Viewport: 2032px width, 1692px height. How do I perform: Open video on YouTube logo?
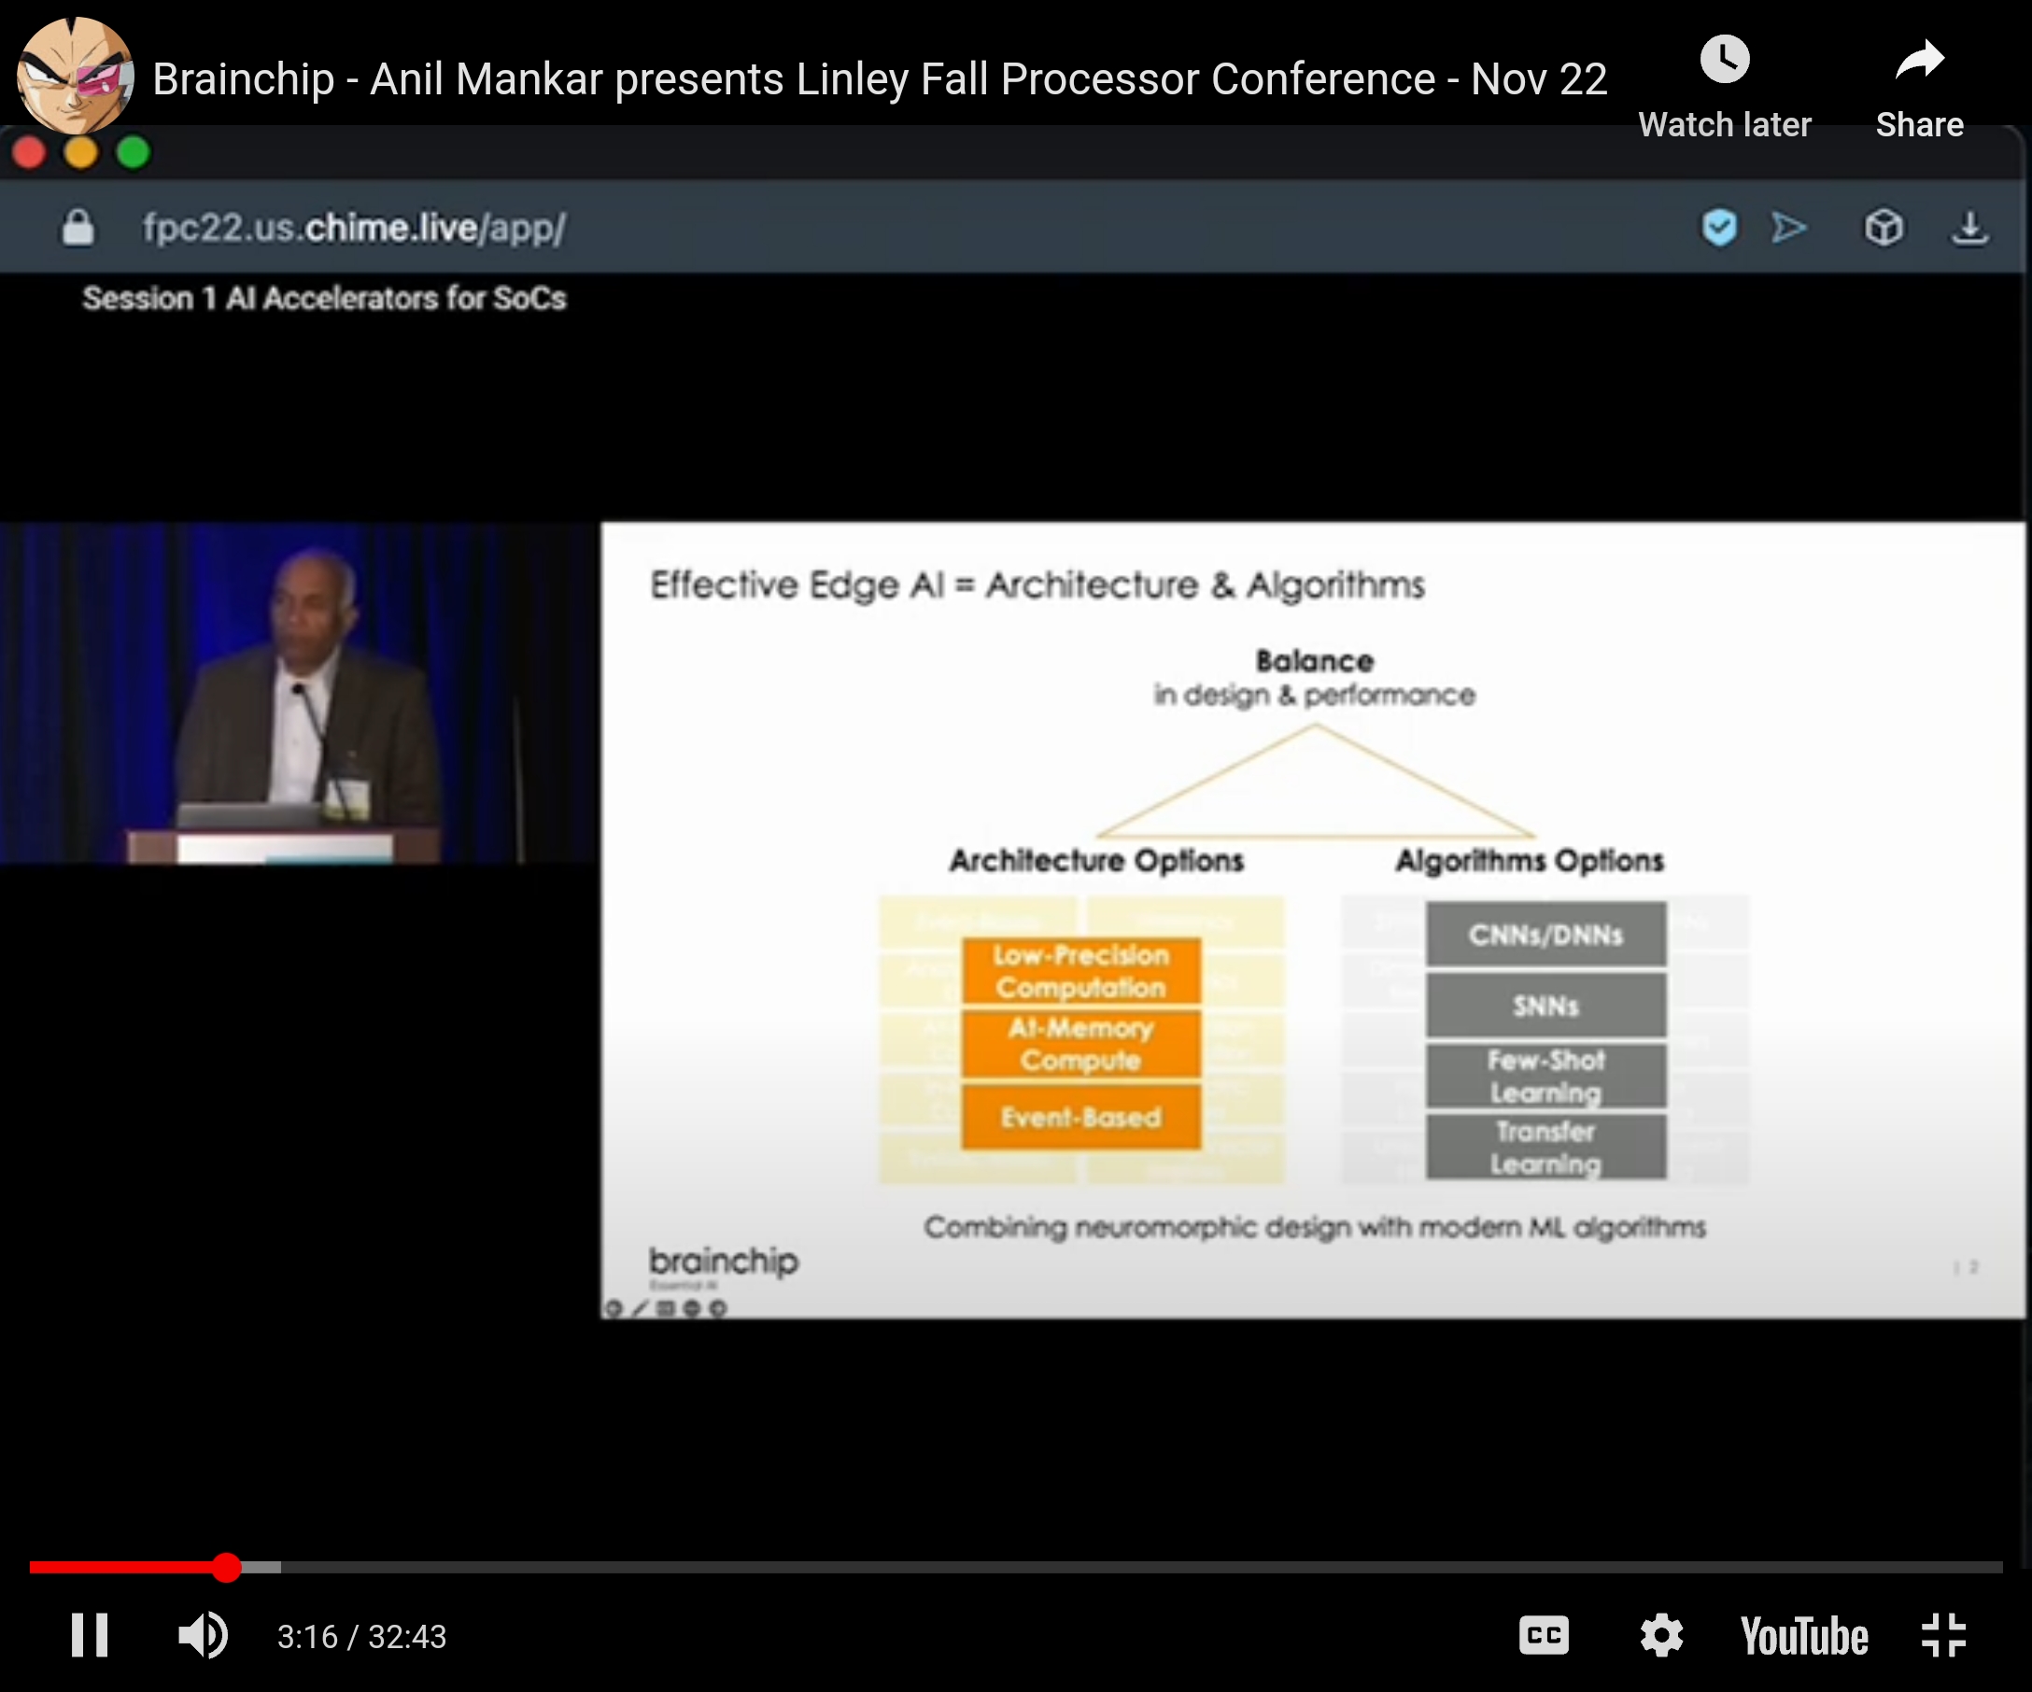tap(1803, 1636)
